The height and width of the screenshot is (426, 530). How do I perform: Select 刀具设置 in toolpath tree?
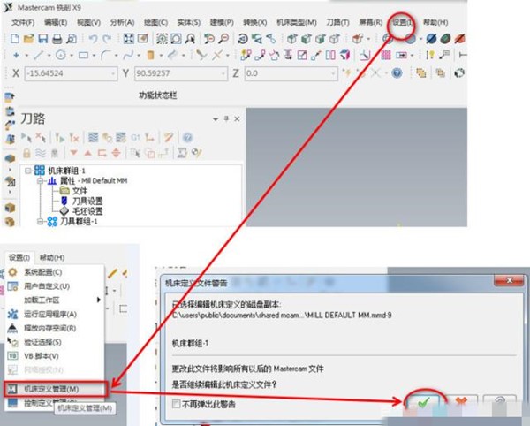pos(87,202)
